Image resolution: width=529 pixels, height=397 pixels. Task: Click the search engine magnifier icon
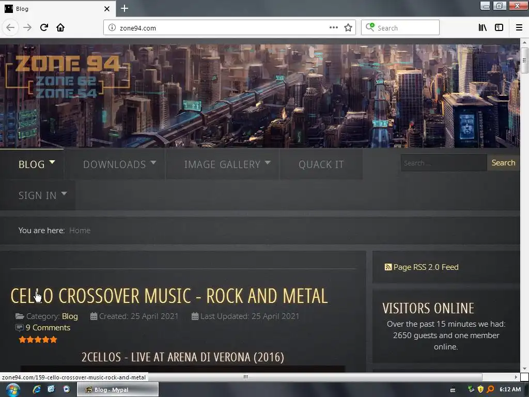[x=370, y=27]
